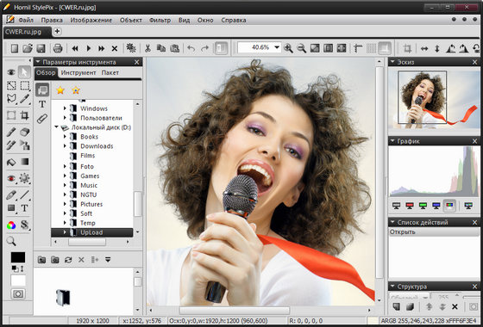
Task: Click the Undo arrow icon
Action: [x=191, y=48]
